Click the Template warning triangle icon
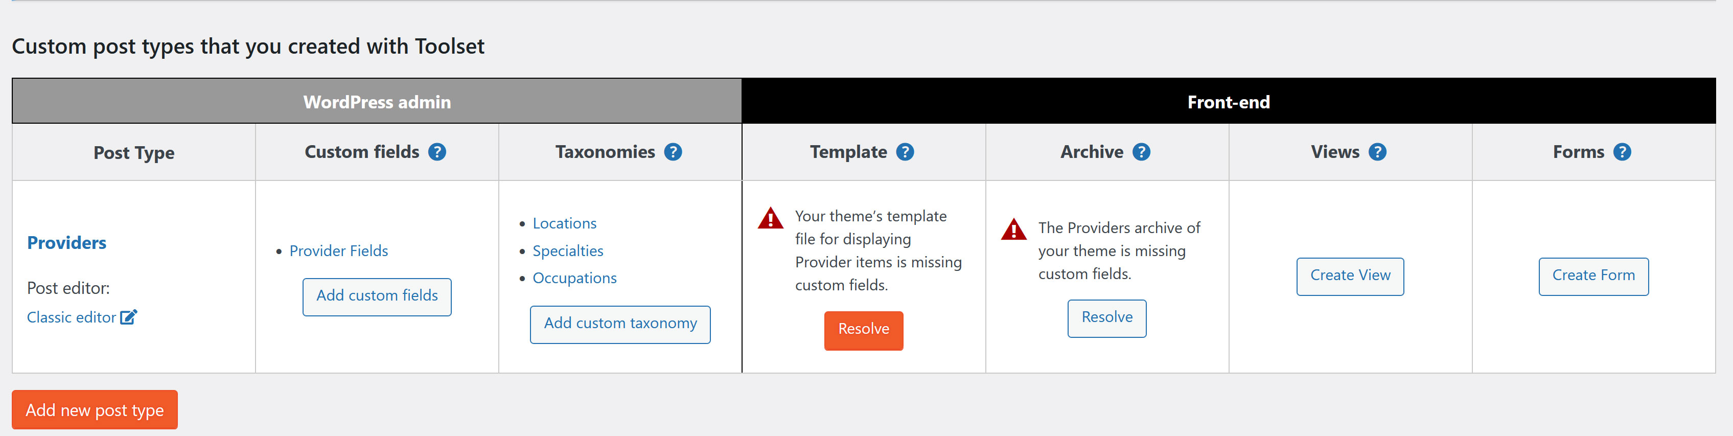Image resolution: width=1733 pixels, height=436 pixels. click(x=770, y=219)
